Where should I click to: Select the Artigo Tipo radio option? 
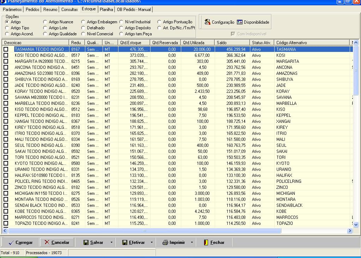coord(7,28)
